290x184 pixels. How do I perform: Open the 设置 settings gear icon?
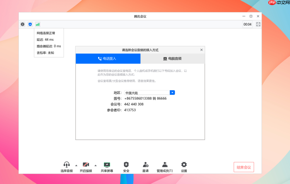click(184, 164)
